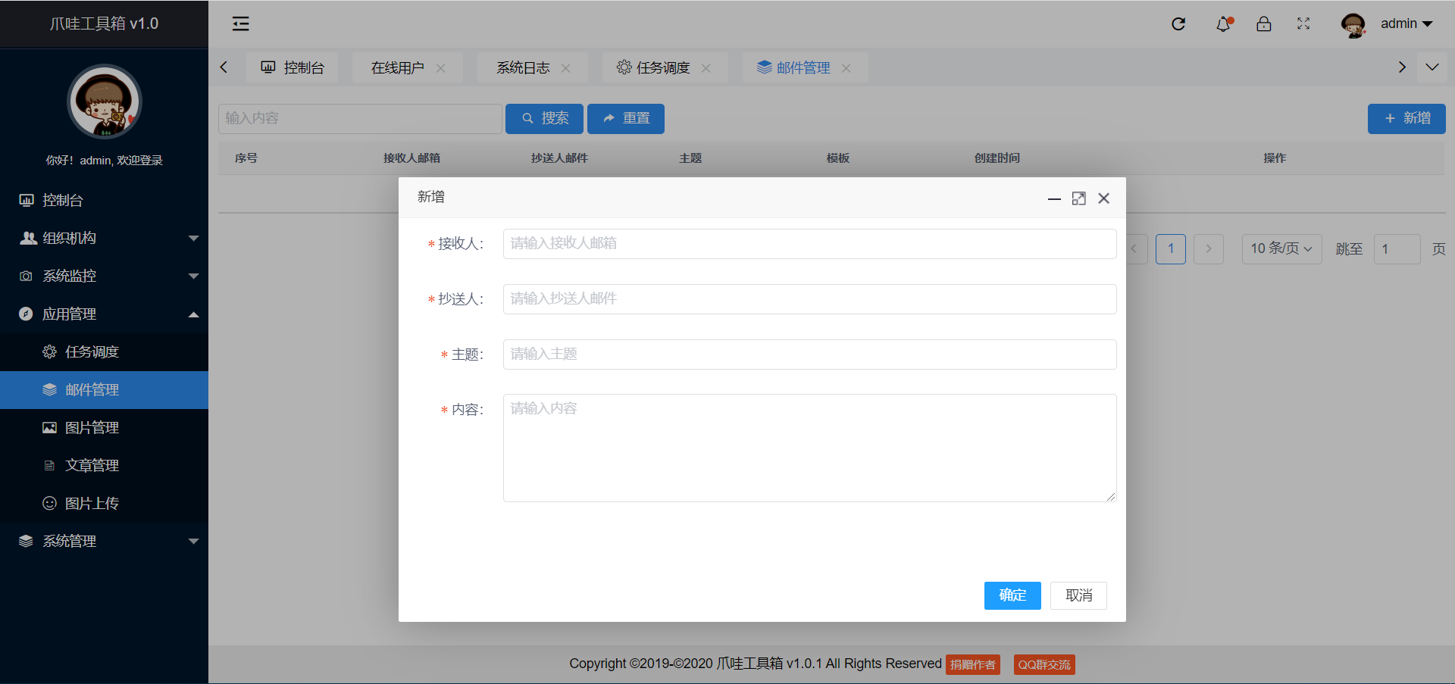Click the 取消 button in dialog
Screen dimensions: 1455x684
[x=1079, y=596]
